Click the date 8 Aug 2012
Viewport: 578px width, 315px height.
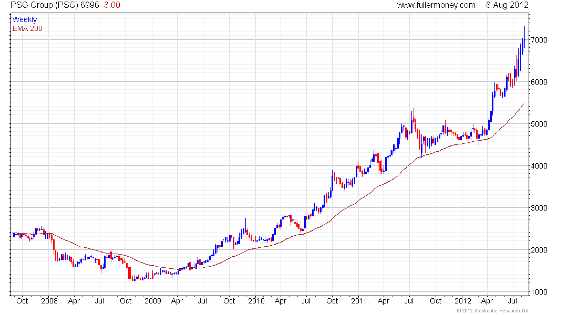pyautogui.click(x=507, y=5)
